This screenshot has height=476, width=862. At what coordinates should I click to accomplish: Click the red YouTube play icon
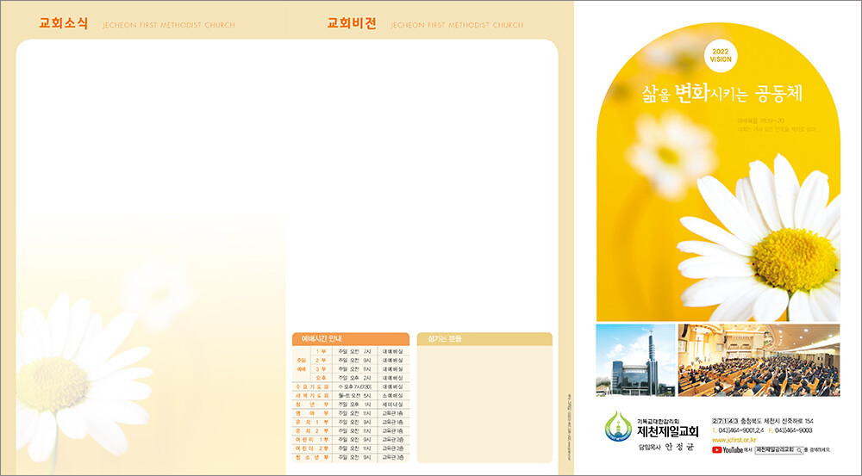coord(717,449)
